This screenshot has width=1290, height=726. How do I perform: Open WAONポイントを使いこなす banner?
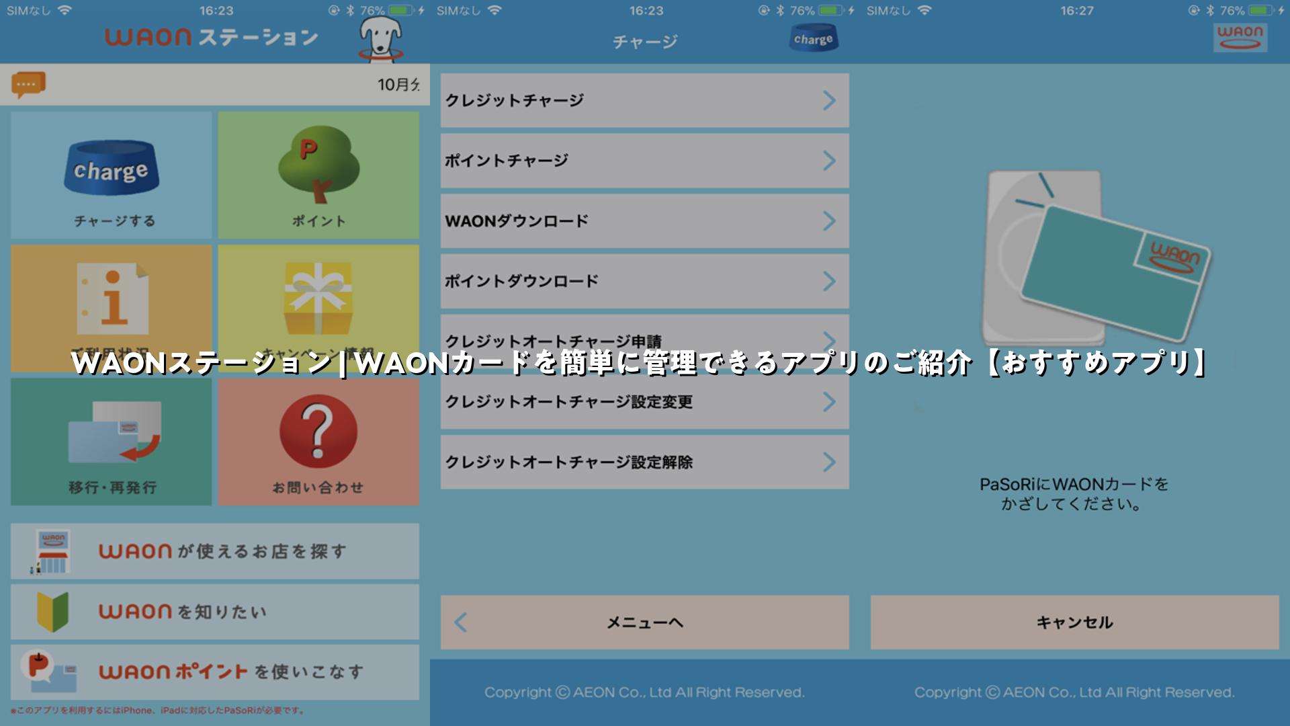pyautogui.click(x=215, y=672)
